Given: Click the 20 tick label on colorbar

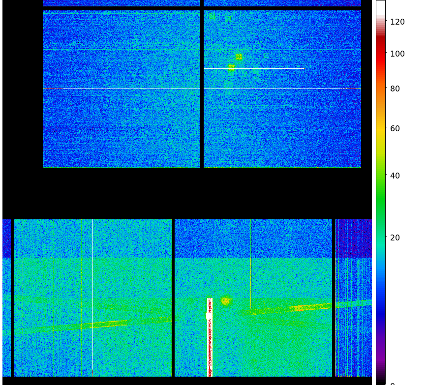Looking at the screenshot, I should (395, 237).
